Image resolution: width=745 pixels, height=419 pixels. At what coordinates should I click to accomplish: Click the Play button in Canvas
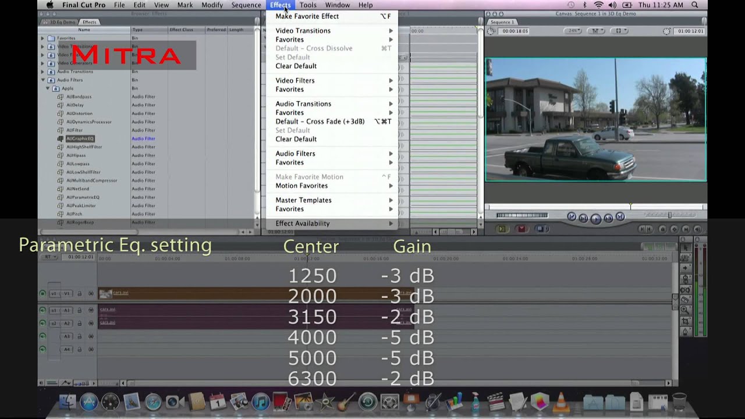pyautogui.click(x=595, y=218)
